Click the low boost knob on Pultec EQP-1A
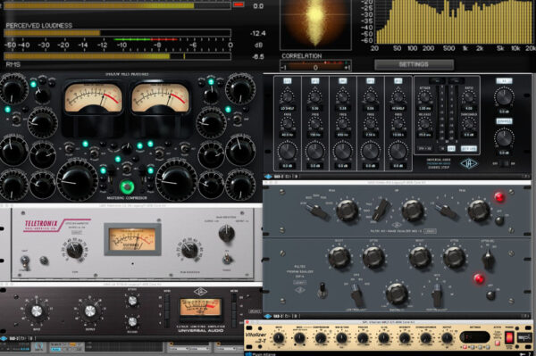This screenshot has width=536, height=356. coord(339,258)
